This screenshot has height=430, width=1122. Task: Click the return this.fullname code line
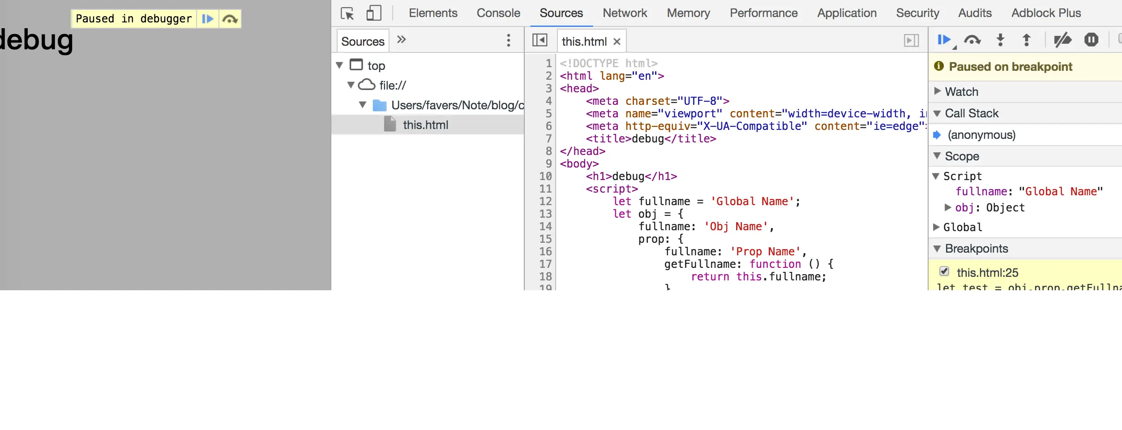758,277
